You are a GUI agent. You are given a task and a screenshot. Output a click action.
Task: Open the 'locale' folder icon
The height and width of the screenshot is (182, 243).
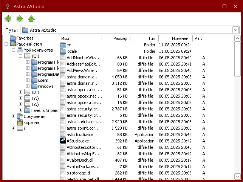63,51
